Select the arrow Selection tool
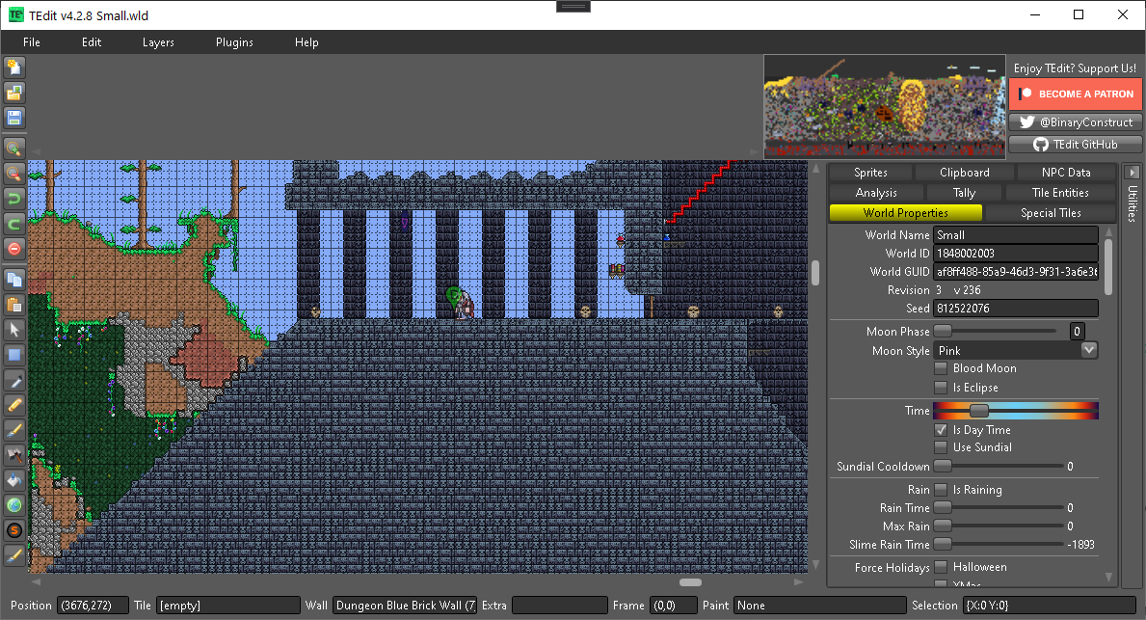This screenshot has width=1146, height=620. tap(13, 329)
